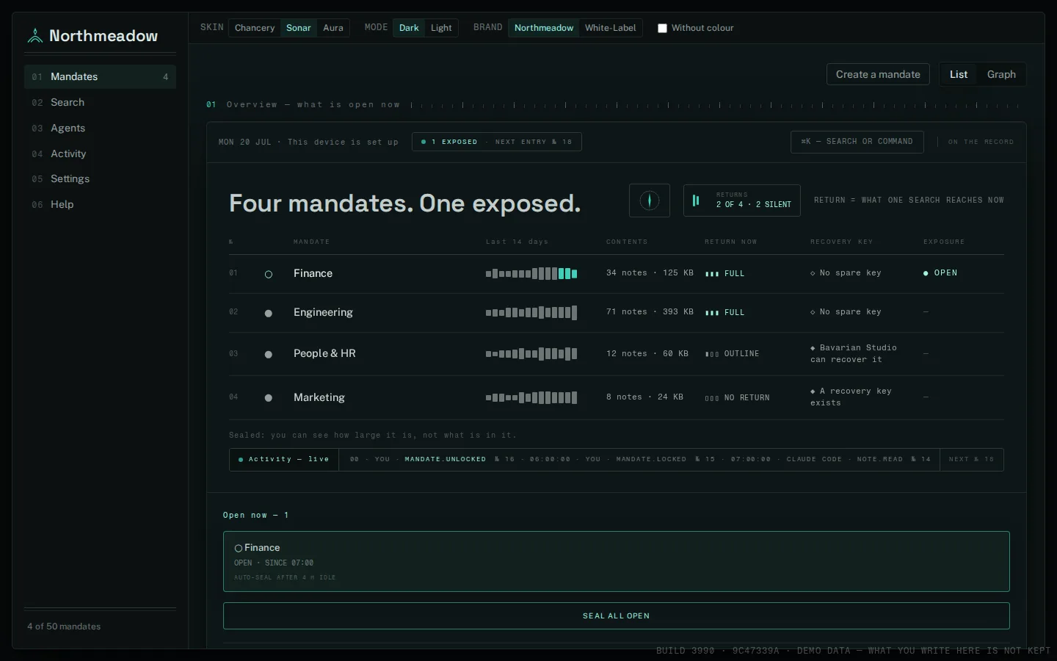Expand the 1 Exposed status pill
This screenshot has width=1057, height=661.
(497, 142)
